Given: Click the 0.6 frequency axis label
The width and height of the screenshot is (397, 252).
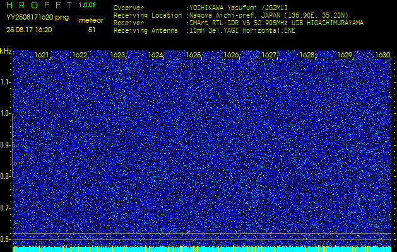Looking at the screenshot, I should (4, 239).
